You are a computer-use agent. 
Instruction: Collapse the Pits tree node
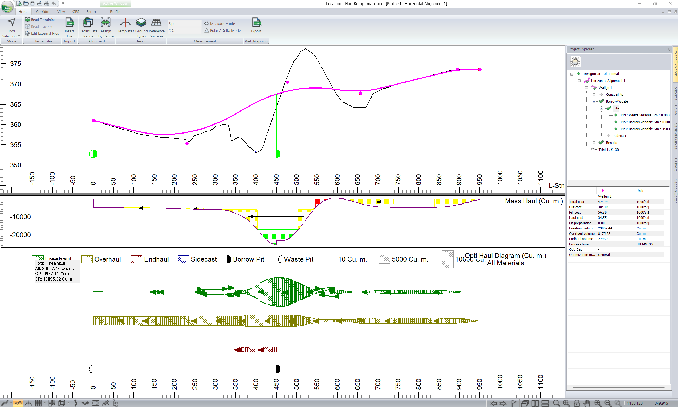601,108
